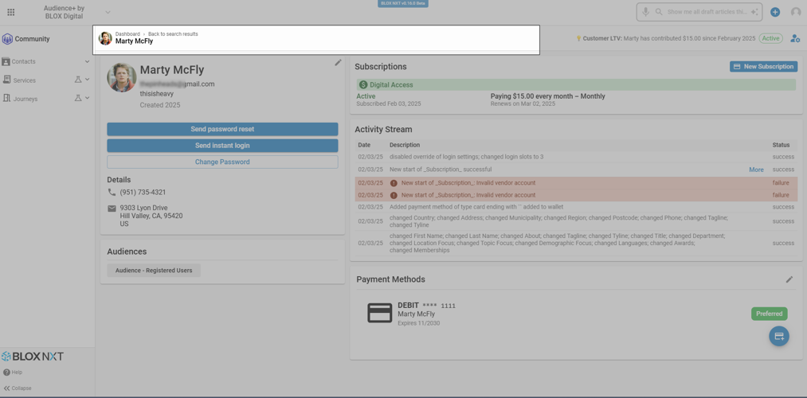Click the BLOX NXT v0.16.0 Beta version tag

pyautogui.click(x=403, y=3)
